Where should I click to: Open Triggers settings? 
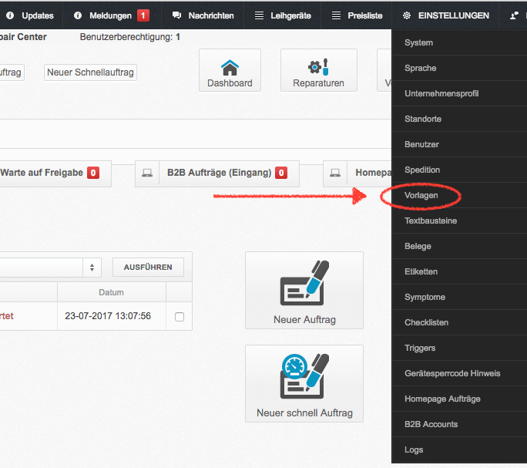pos(459,348)
